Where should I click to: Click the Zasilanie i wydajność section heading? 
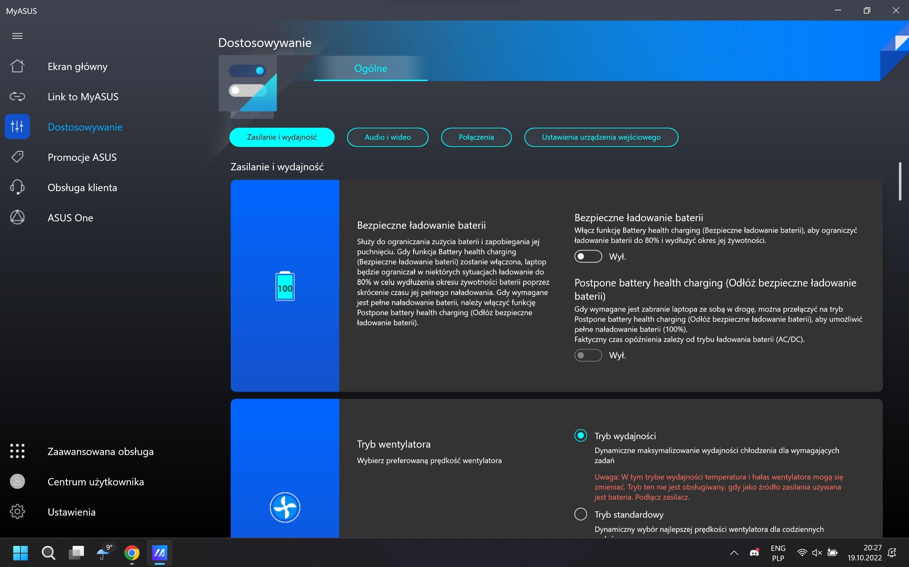coord(277,167)
